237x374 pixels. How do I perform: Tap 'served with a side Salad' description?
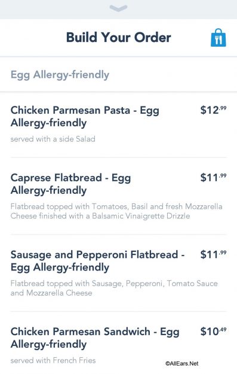(53, 139)
